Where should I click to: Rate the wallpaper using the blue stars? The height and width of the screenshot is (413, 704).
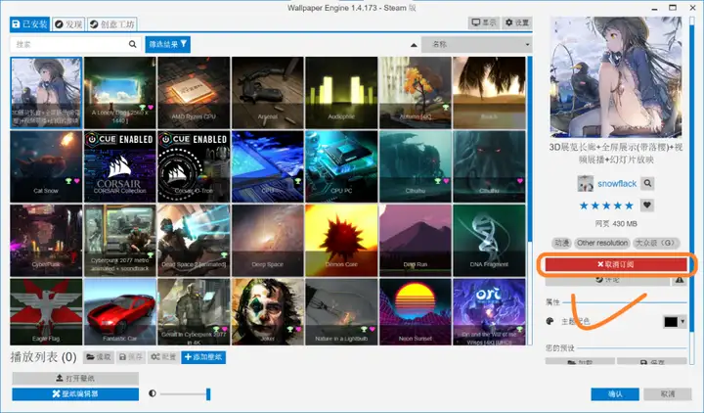click(x=606, y=206)
